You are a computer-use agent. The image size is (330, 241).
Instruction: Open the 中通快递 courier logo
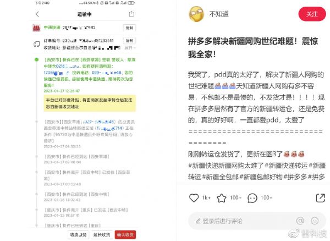click(36, 28)
